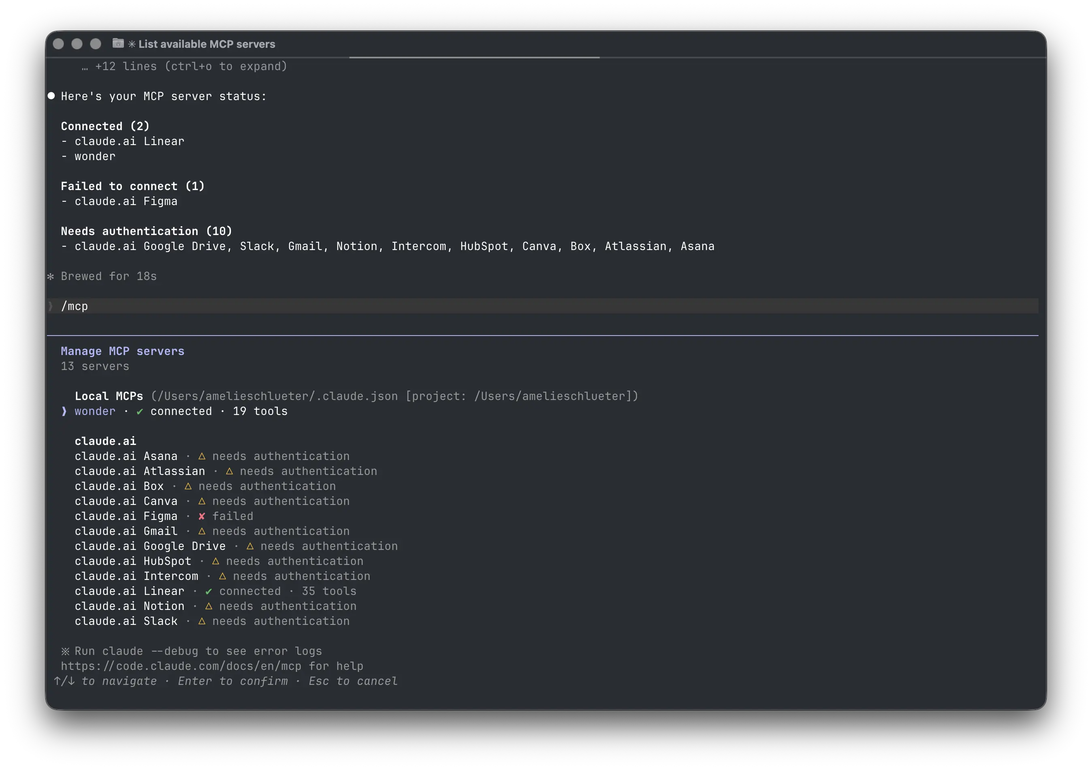This screenshot has width=1092, height=770.
Task: Click '- wonder' in the connected list output
Action: pyautogui.click(x=88, y=156)
